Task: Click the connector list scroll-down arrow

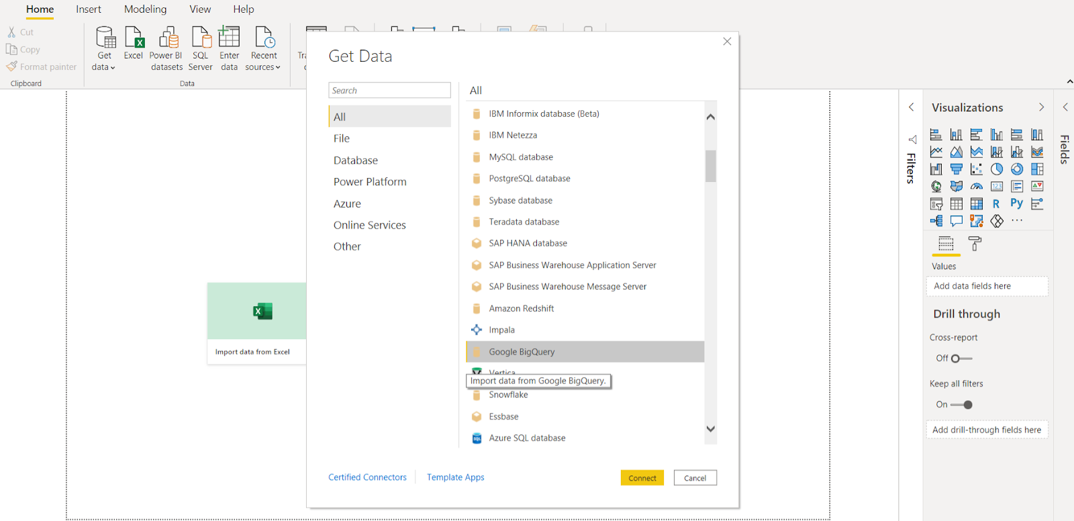Action: point(711,428)
